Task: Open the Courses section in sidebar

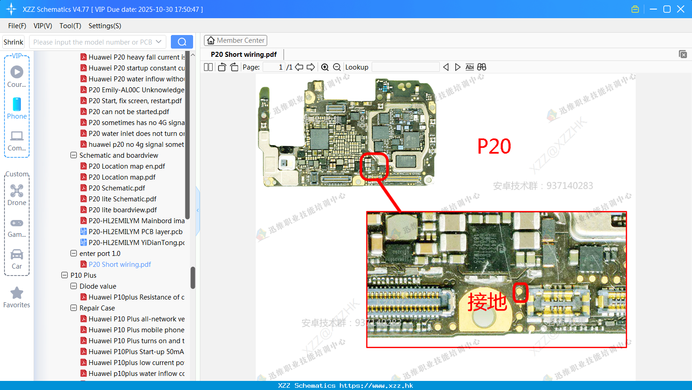Action: click(17, 76)
